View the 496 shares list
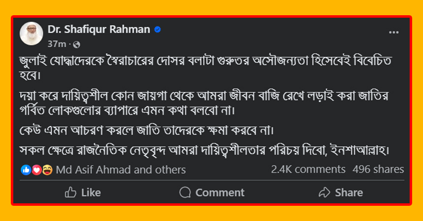 (378, 169)
